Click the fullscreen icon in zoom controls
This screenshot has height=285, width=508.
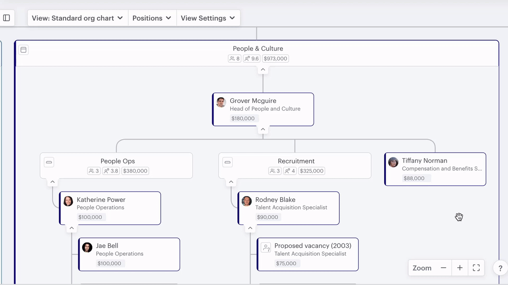(x=476, y=268)
